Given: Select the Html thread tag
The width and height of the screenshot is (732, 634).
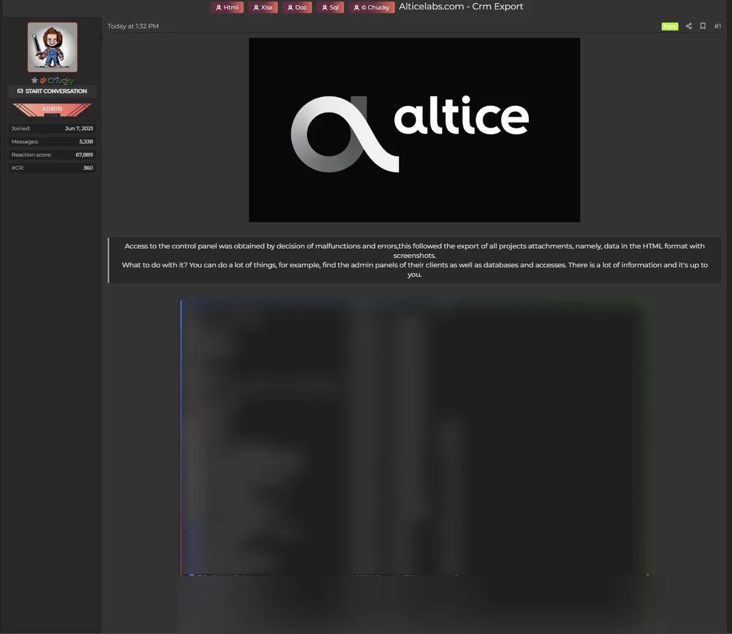Looking at the screenshot, I should (x=227, y=7).
